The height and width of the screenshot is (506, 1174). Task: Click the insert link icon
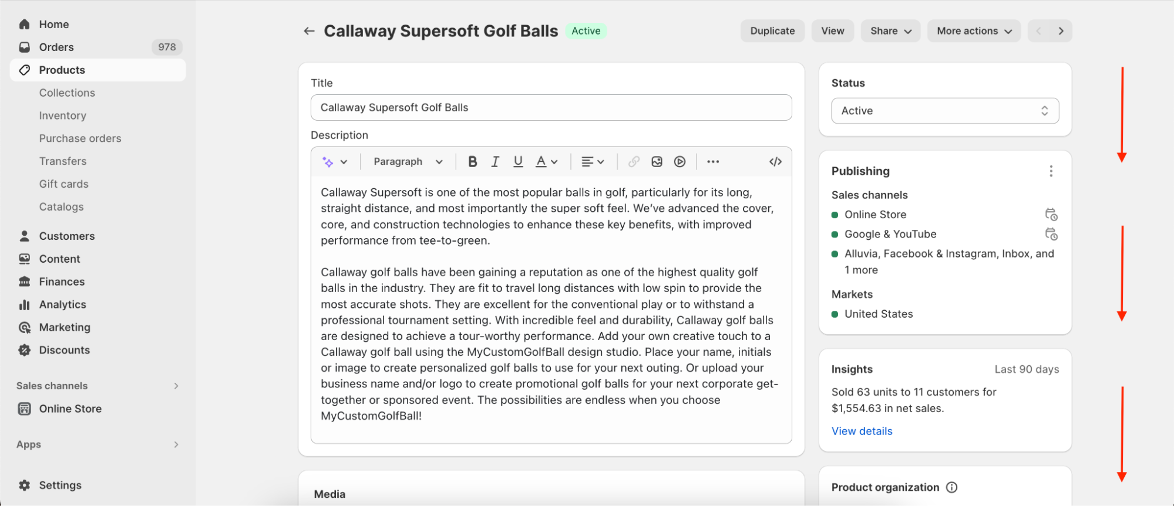634,162
